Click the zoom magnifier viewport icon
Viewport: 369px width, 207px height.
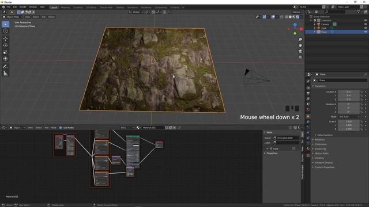(x=300, y=40)
